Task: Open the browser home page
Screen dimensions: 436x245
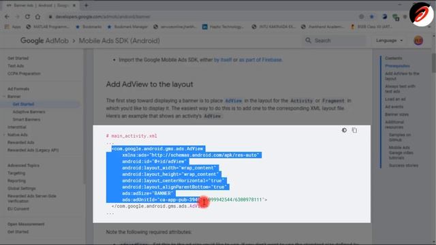Action: tap(37, 16)
